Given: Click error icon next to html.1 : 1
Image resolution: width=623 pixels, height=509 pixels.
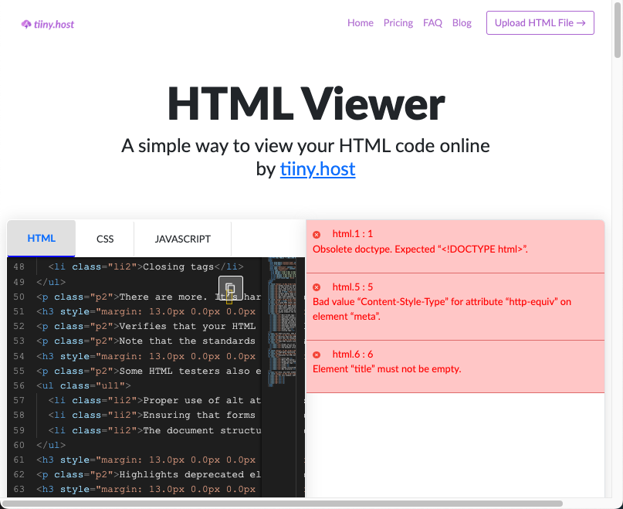Looking at the screenshot, I should point(317,234).
